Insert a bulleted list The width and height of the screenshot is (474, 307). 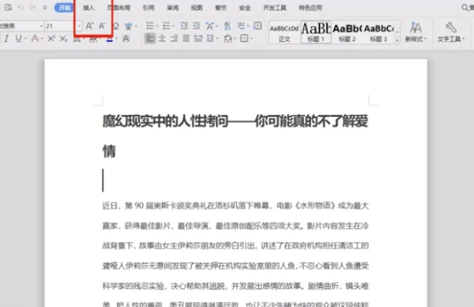150,26
